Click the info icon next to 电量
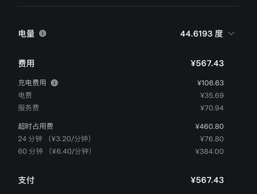 [42, 34]
